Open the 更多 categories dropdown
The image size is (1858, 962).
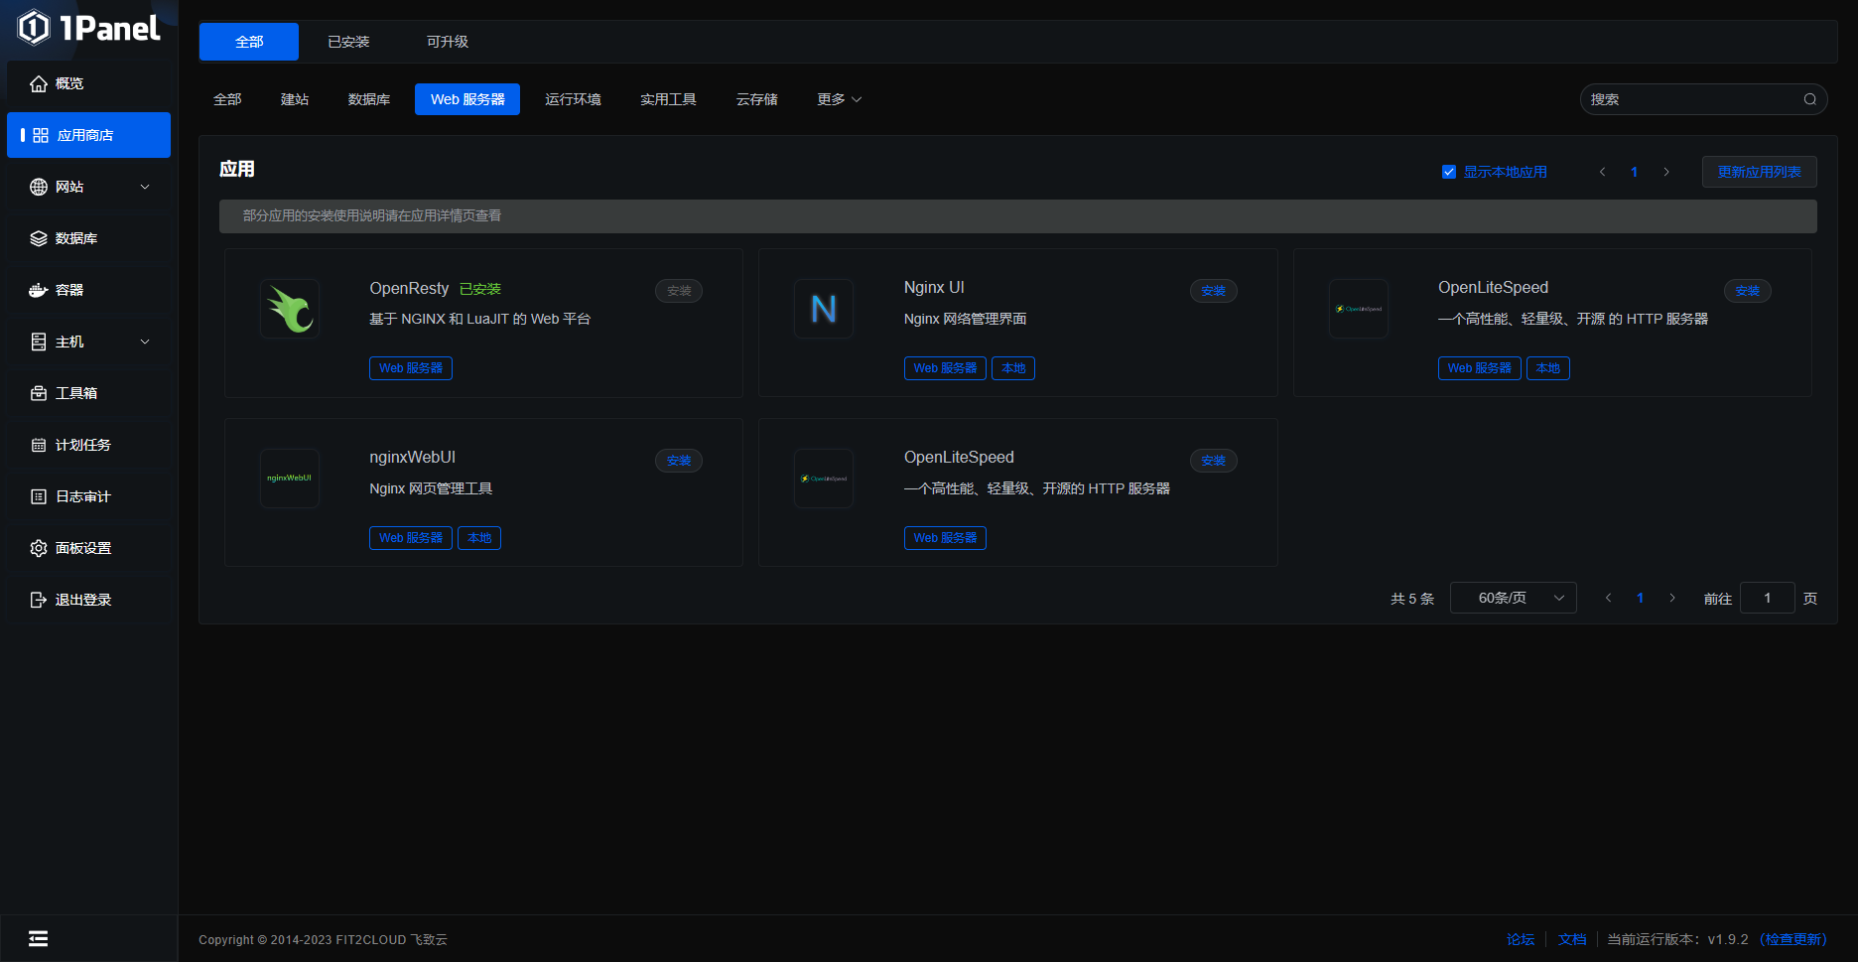tap(840, 99)
